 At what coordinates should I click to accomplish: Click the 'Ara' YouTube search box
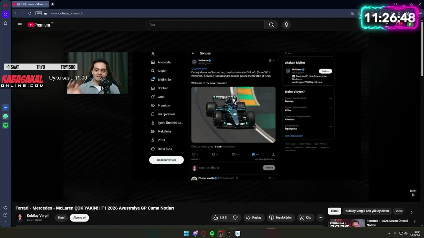(x=205, y=25)
